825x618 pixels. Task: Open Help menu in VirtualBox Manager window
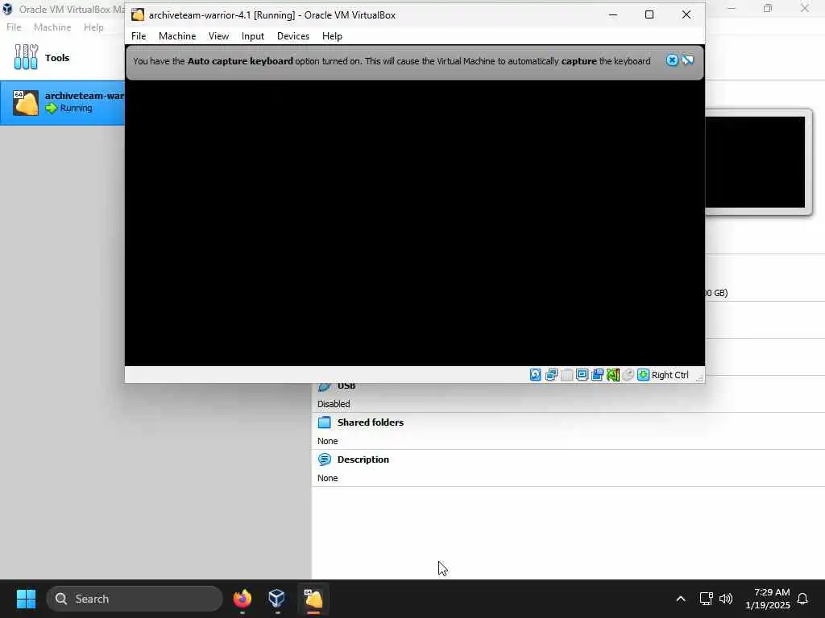(x=93, y=27)
